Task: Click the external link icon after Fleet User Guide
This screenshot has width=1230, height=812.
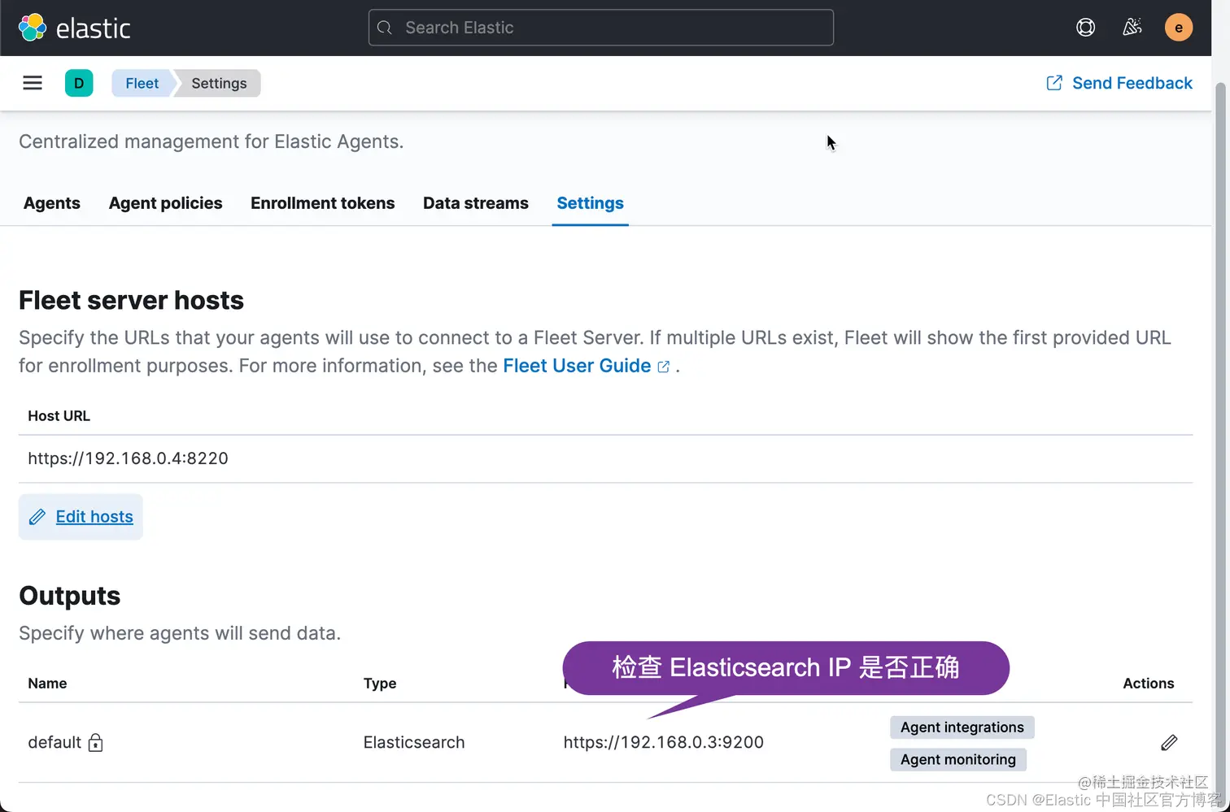Action: point(664,367)
